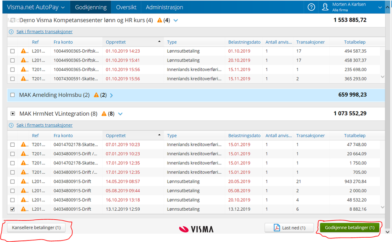The image size is (392, 242).
Task: Click the HrmNet table's scroll down arrow
Action: pos(382,207)
